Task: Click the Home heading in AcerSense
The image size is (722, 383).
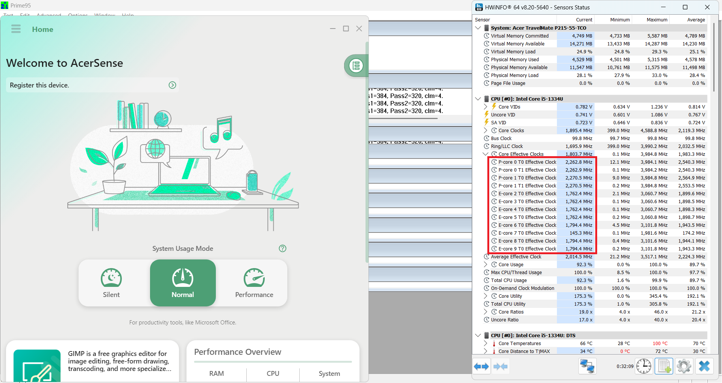Action: 42,29
